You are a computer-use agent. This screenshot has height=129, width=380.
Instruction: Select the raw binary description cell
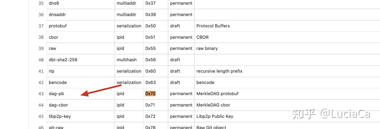207,48
